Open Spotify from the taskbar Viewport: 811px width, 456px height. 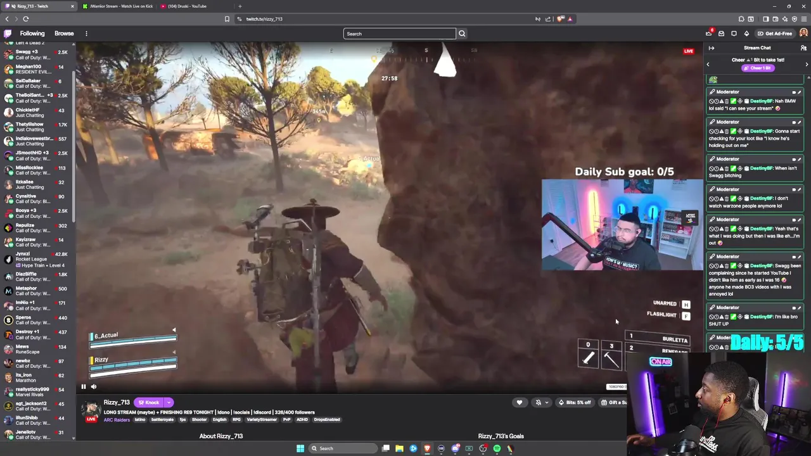pyautogui.click(x=497, y=448)
